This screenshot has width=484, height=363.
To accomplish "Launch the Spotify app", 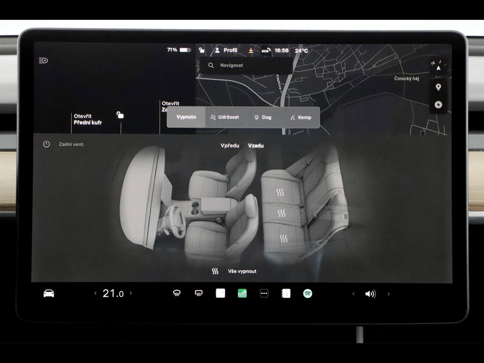I will click(308, 293).
